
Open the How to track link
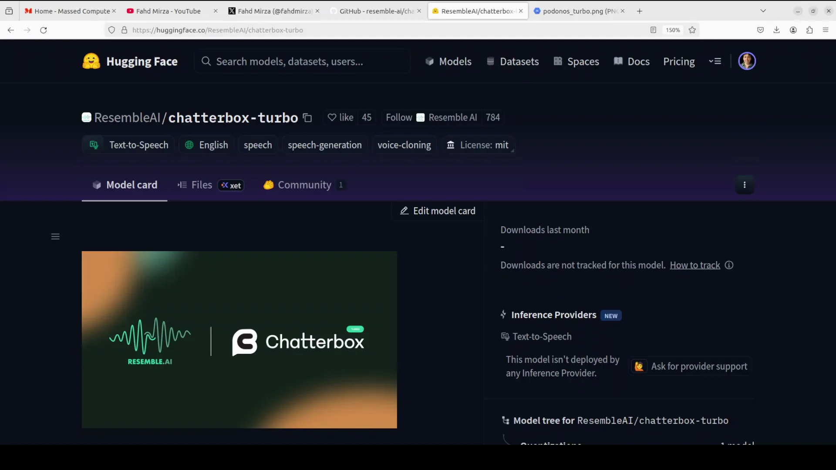(695, 265)
